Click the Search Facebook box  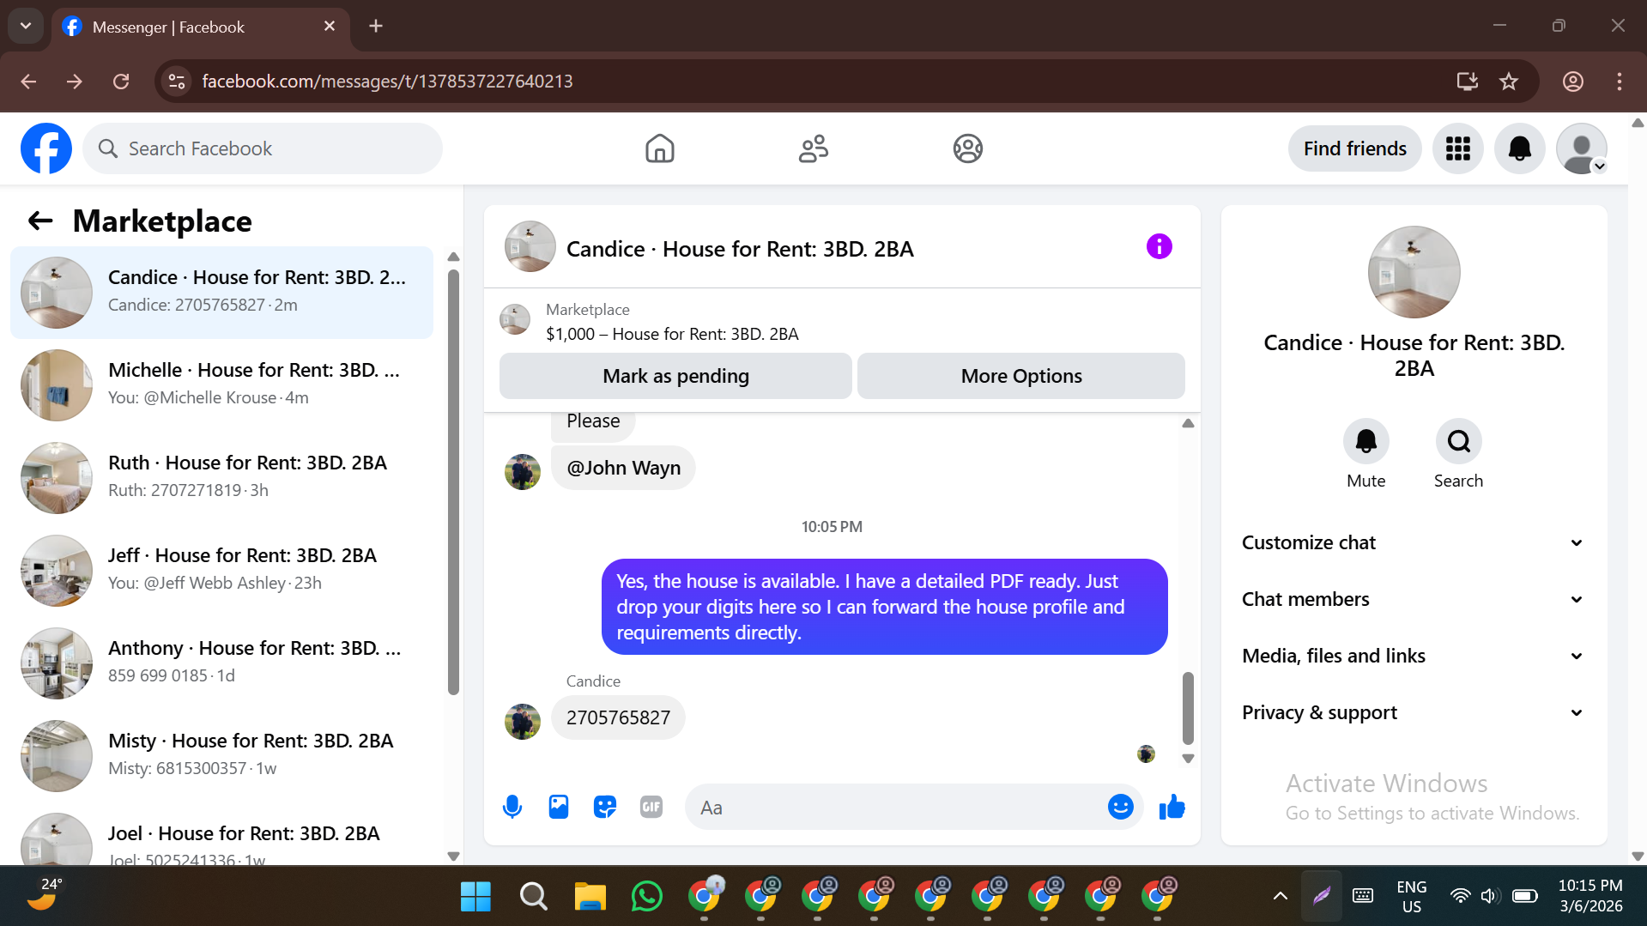[263, 148]
